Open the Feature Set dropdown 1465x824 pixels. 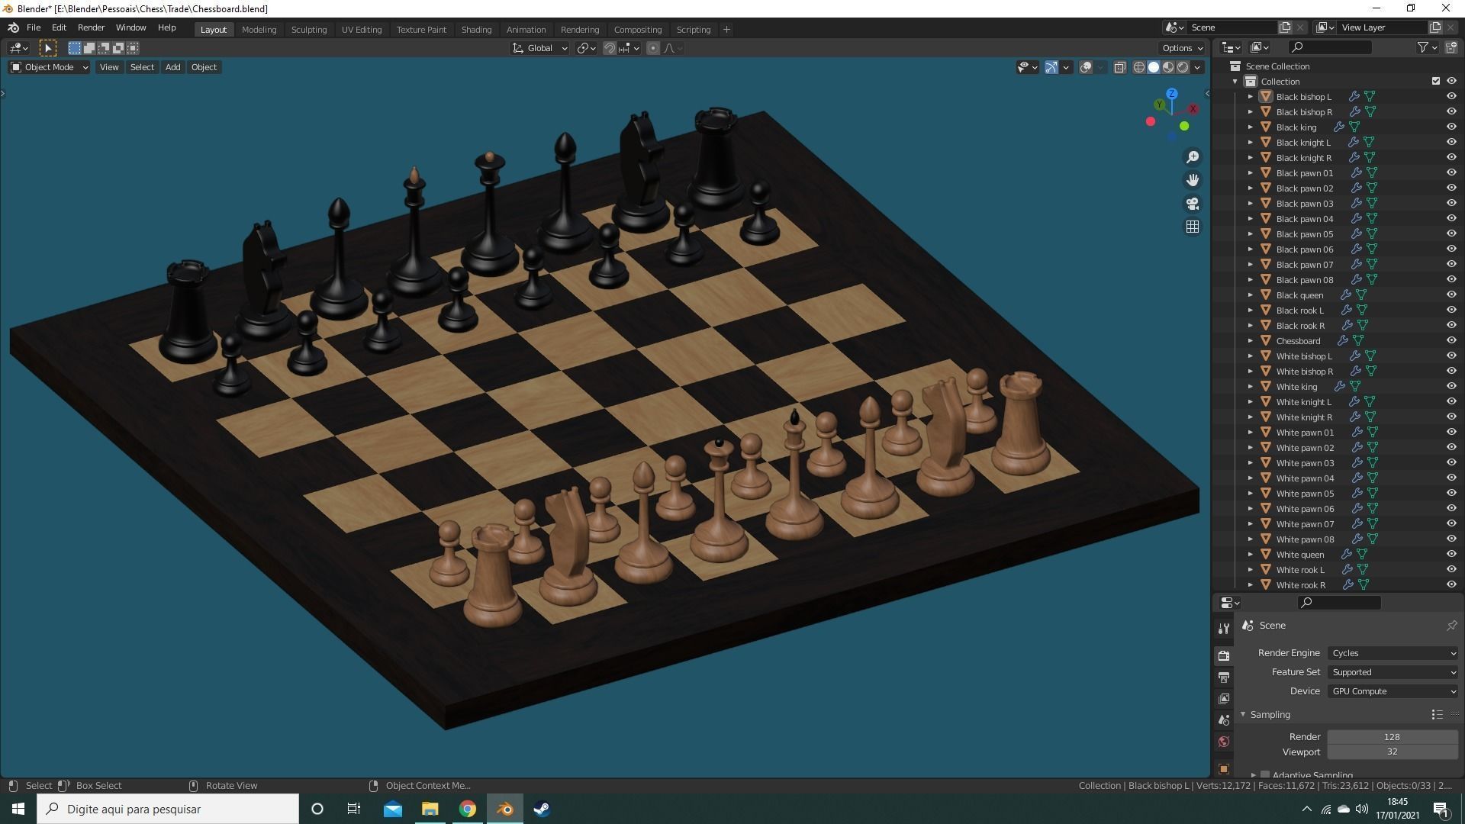[1393, 672]
